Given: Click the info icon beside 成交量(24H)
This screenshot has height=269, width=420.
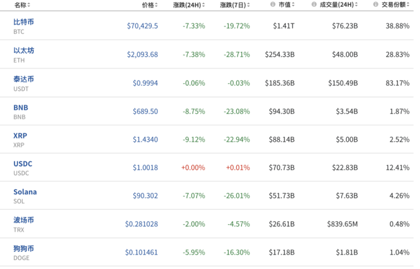Looking at the screenshot, I should point(314,4).
